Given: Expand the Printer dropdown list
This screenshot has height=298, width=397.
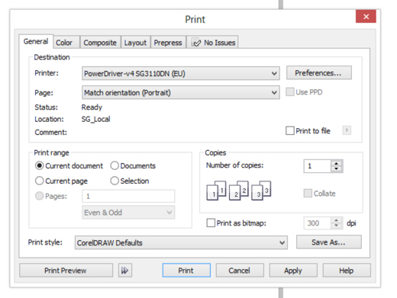Looking at the screenshot, I should 181,73.
